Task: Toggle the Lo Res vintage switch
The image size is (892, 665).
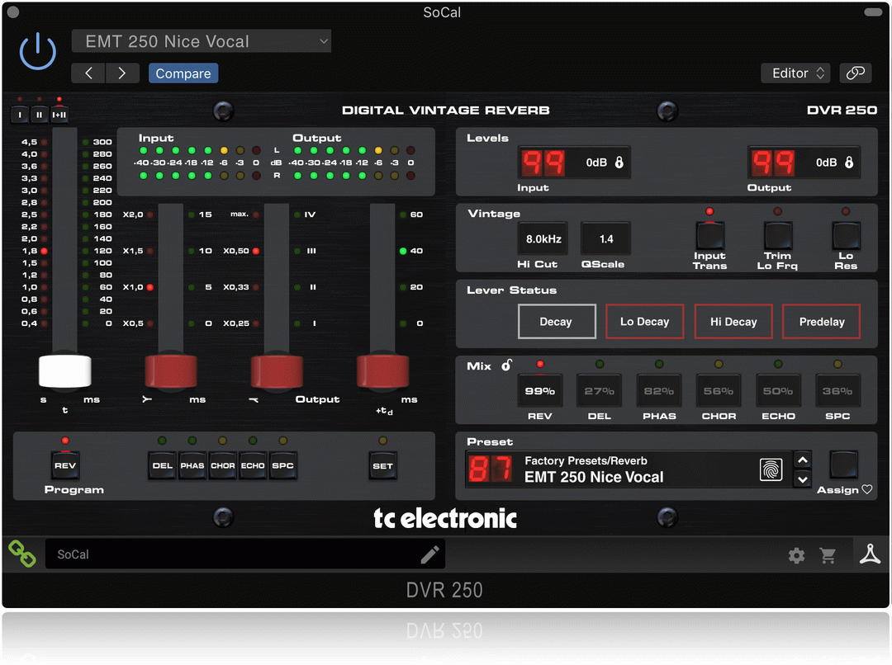Action: [846, 237]
